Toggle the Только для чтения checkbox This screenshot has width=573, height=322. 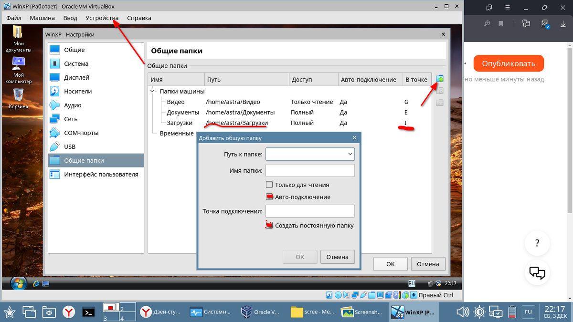(269, 185)
